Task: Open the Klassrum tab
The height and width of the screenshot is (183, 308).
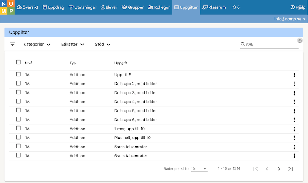Action: [x=214, y=7]
